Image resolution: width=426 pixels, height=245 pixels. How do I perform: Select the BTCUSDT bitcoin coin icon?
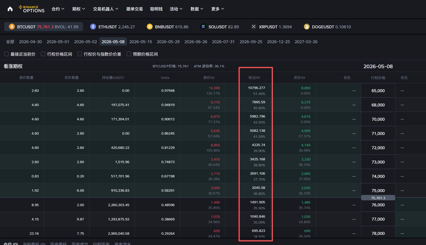click(12, 27)
